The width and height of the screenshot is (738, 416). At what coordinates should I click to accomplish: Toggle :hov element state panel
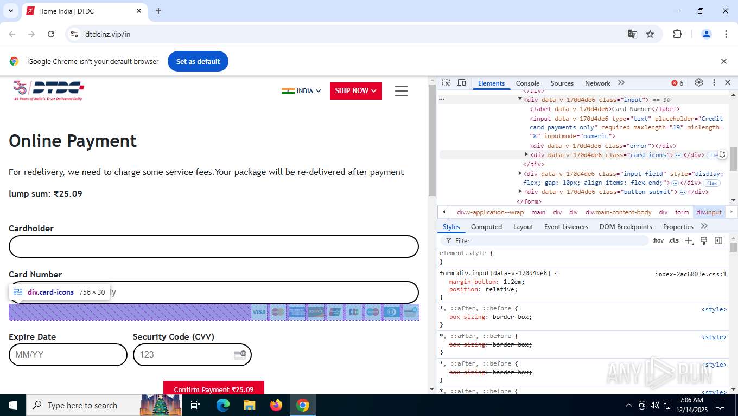click(658, 240)
